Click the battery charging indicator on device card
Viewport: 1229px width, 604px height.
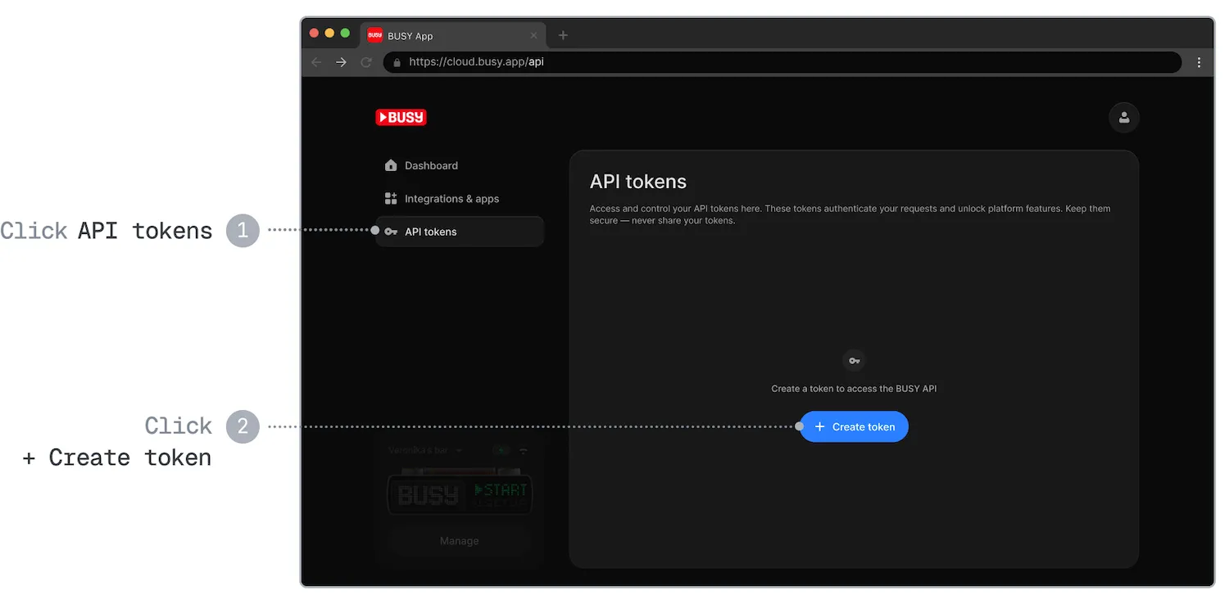pos(501,450)
